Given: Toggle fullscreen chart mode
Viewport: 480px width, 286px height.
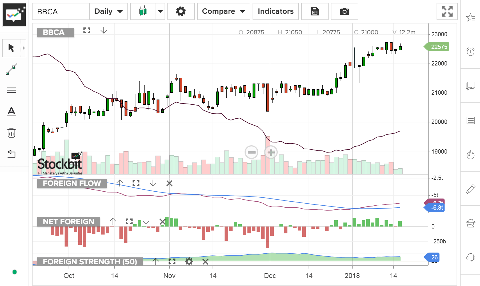Looking at the screenshot, I should point(447,11).
